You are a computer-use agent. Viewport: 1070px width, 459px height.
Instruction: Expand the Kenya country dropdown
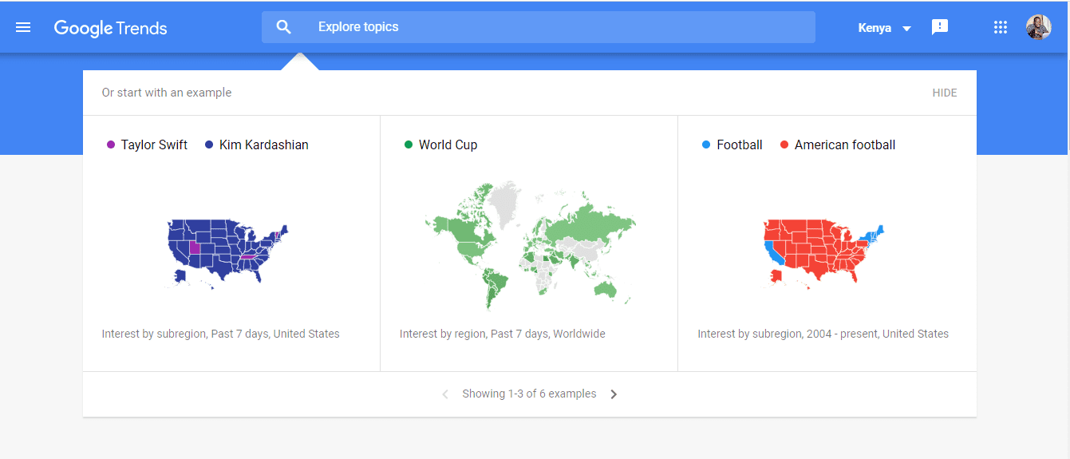click(x=884, y=28)
